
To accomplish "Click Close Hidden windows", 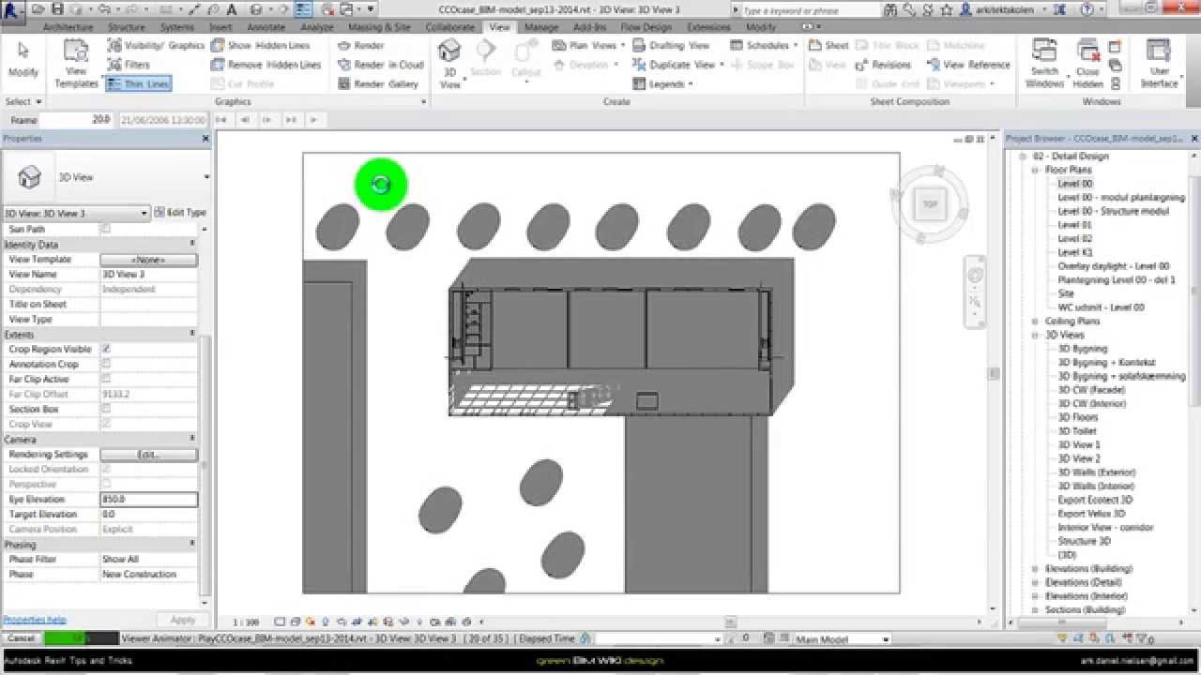I will pyautogui.click(x=1087, y=64).
